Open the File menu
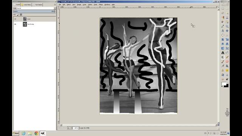This screenshot has width=242, height=136. [60, 5]
